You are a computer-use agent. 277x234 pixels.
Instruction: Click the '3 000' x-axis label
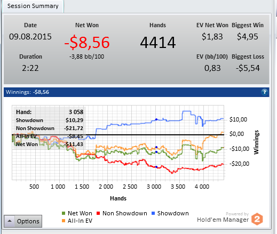click(x=154, y=187)
